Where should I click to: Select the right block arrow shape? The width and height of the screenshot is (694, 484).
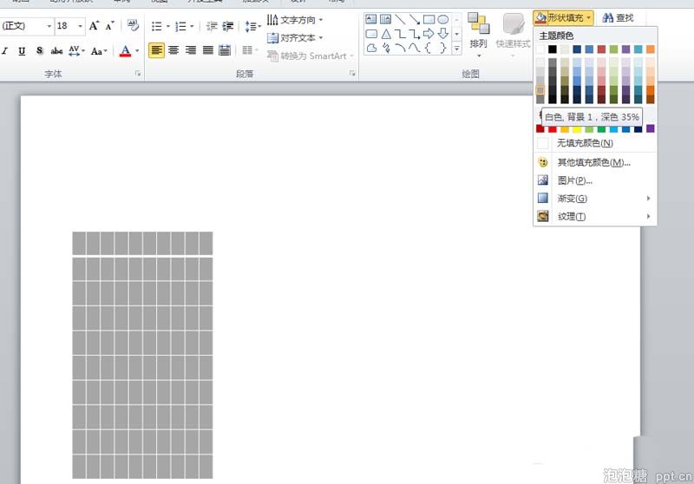click(429, 34)
